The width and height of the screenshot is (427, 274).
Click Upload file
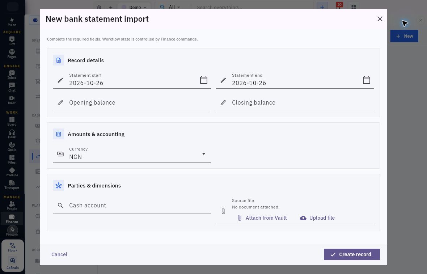[317, 218]
